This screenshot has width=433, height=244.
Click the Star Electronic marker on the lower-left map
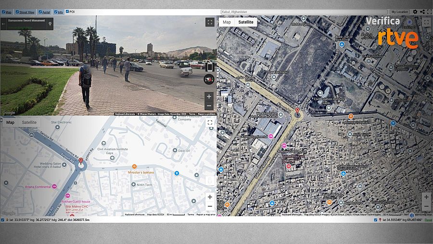[57, 128]
